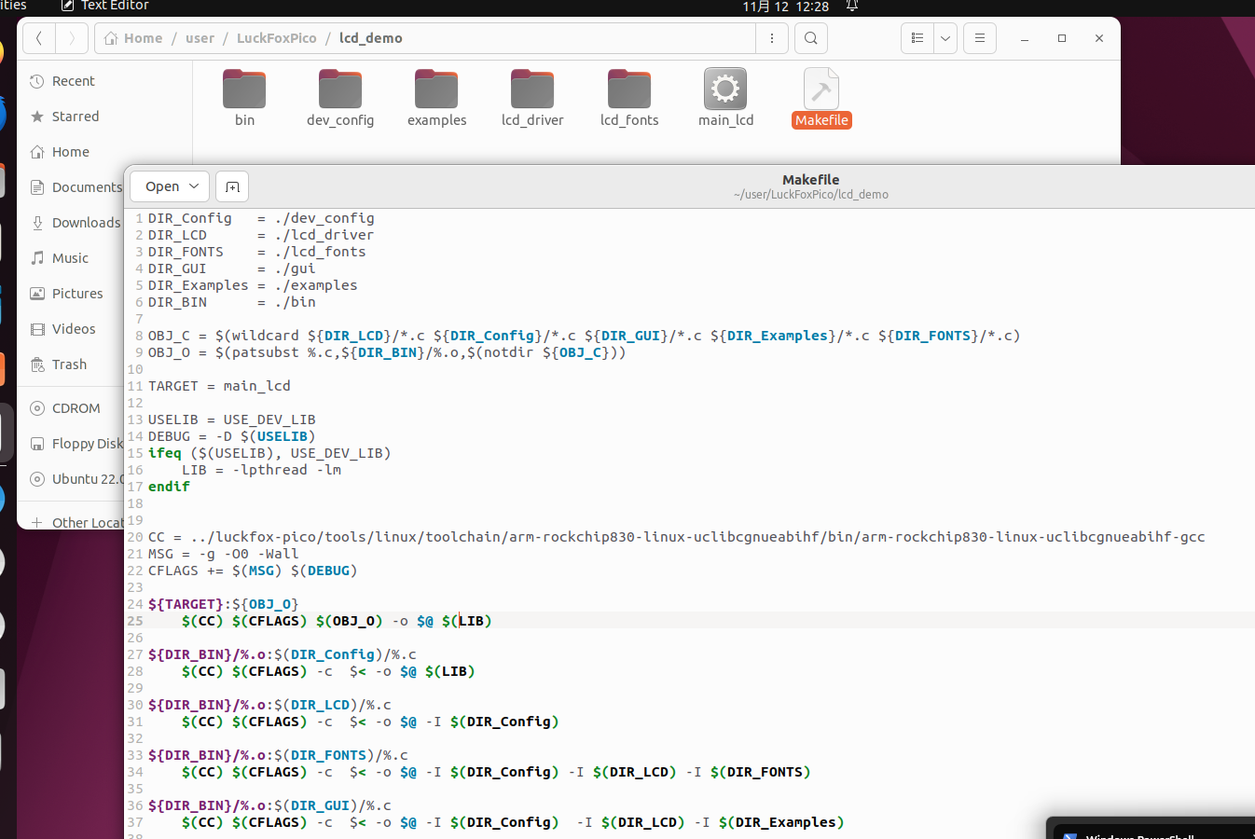Open view options dropdown arrow in Files
The image size is (1255, 839).
point(945,38)
